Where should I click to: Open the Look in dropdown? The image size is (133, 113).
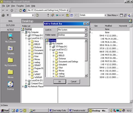point(86,30)
